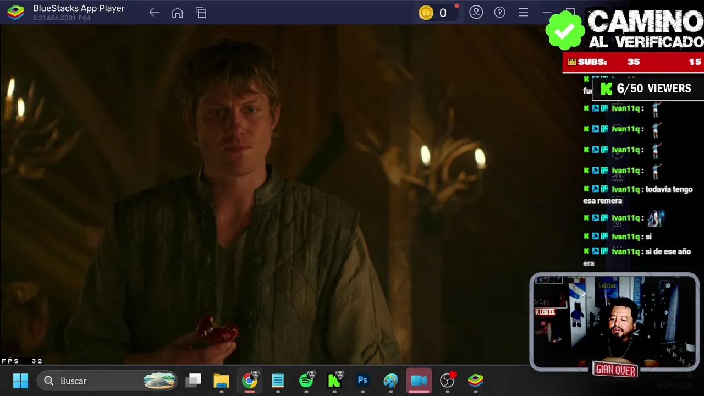Screen dimensions: 704x396
Task: Switch to BlueStacks via its taskbar icon
Action: pos(476,381)
